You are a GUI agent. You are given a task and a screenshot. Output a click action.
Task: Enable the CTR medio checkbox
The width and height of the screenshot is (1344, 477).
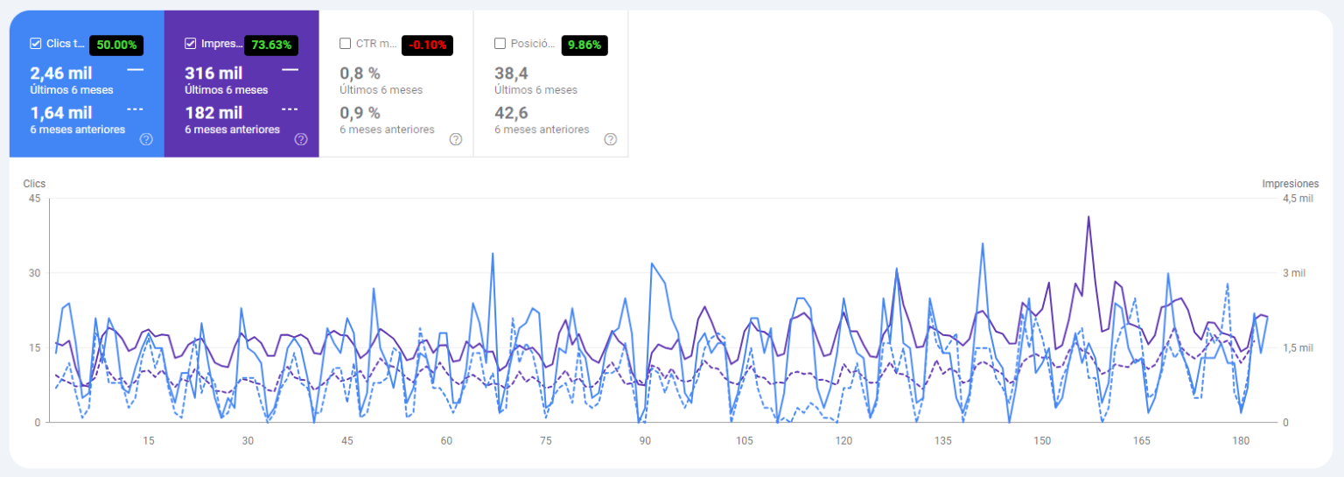345,44
